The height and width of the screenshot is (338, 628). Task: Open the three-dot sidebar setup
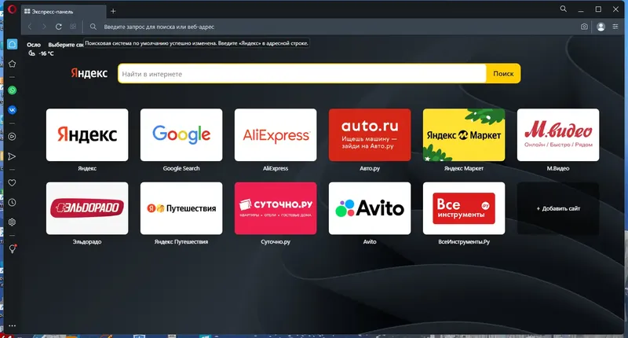12,326
